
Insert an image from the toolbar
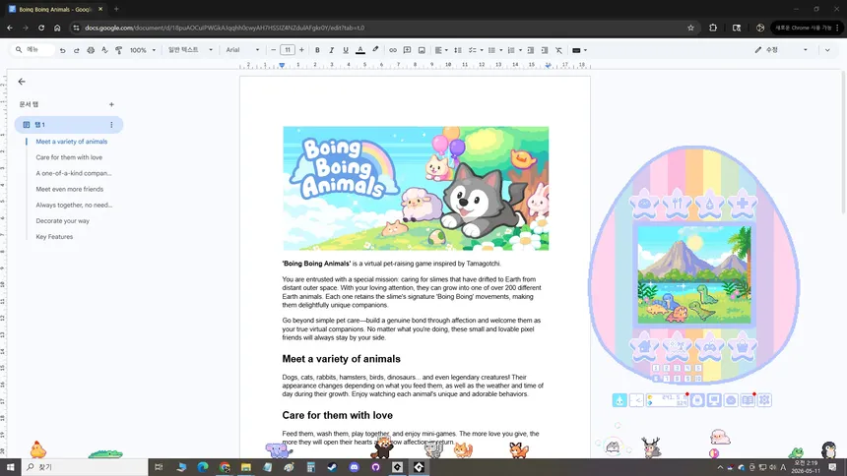point(422,50)
